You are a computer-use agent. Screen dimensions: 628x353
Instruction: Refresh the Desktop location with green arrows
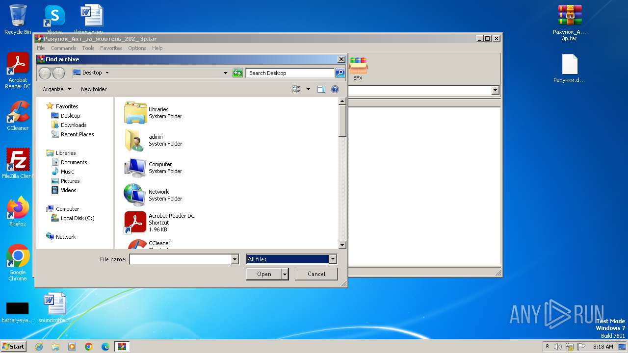click(237, 73)
